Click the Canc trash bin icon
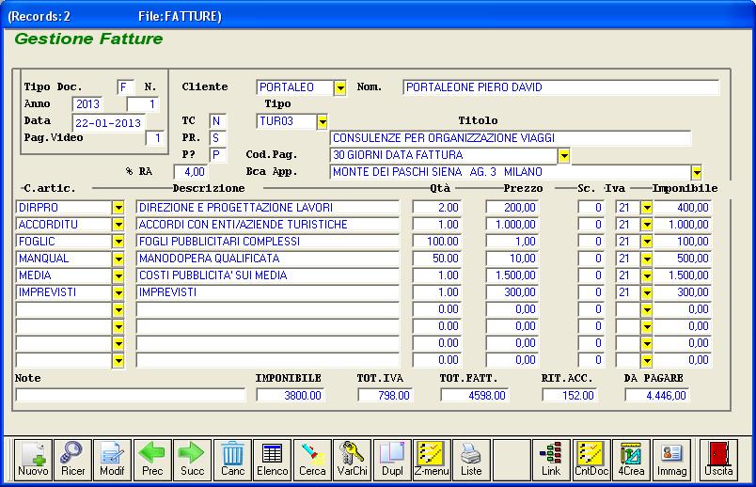The image size is (756, 487). pos(232,460)
